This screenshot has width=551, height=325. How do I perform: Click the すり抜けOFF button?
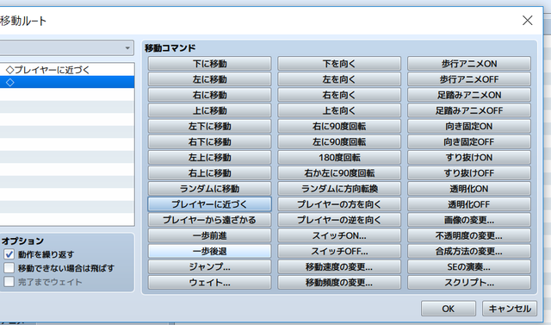click(468, 173)
